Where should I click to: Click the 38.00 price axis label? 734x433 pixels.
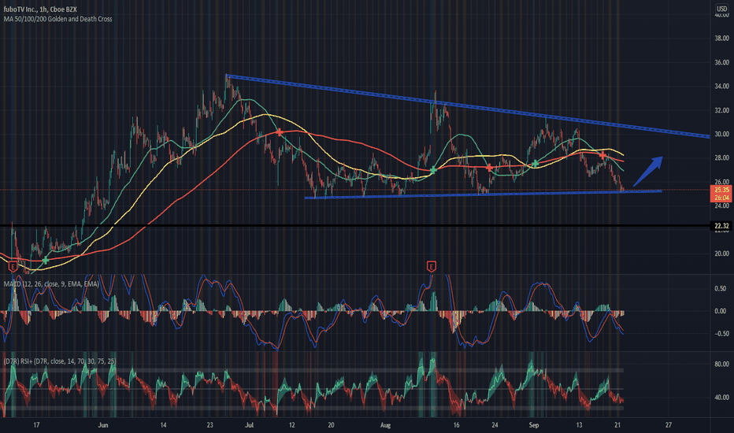click(x=721, y=38)
